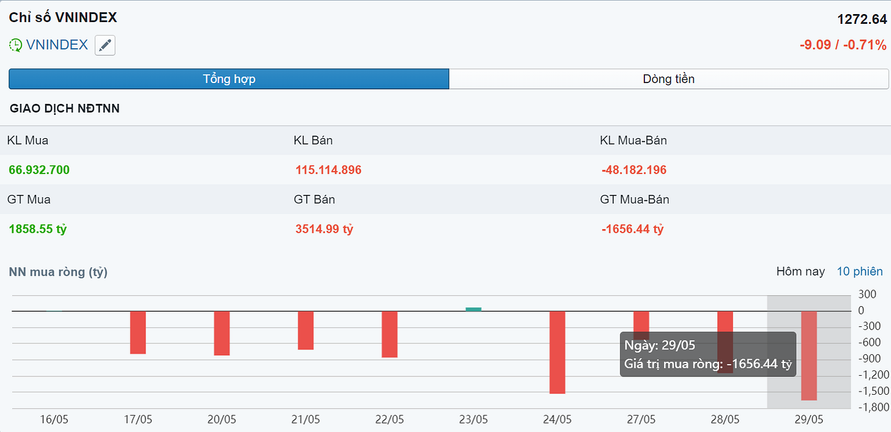The image size is (891, 432).
Task: Click the 29/05 date axis label
Action: 809,419
